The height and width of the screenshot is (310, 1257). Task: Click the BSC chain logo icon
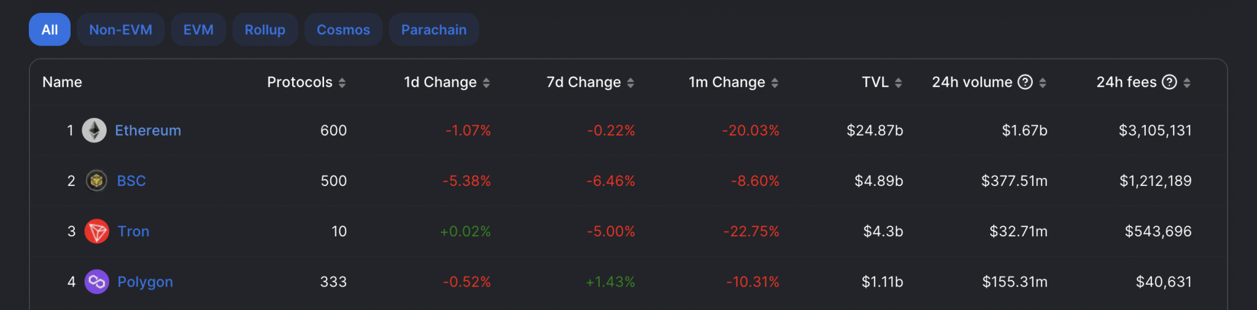[96, 181]
